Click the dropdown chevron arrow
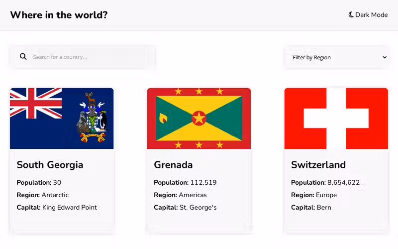 click(384, 57)
